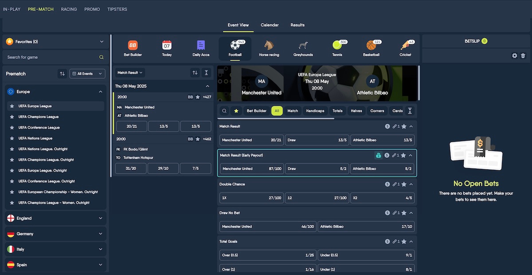Screen dimensions: 532x275
Task: Open the Match Result market dropdown
Action: click(130, 73)
